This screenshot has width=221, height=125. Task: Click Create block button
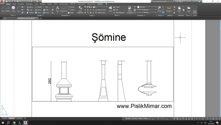(116, 7)
